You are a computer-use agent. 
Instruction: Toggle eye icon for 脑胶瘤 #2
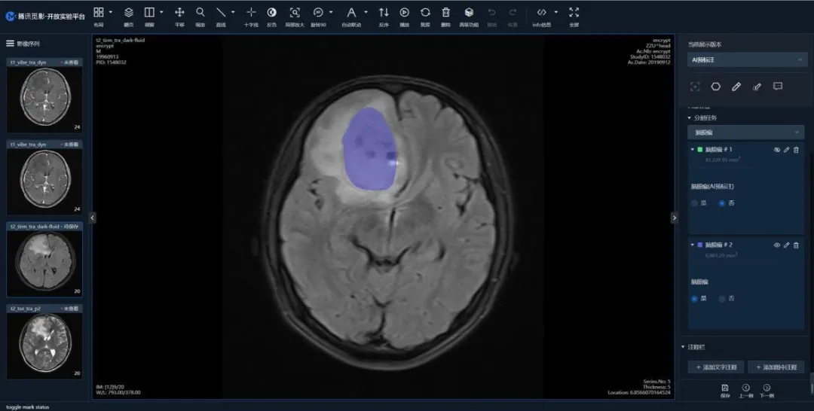[777, 245]
